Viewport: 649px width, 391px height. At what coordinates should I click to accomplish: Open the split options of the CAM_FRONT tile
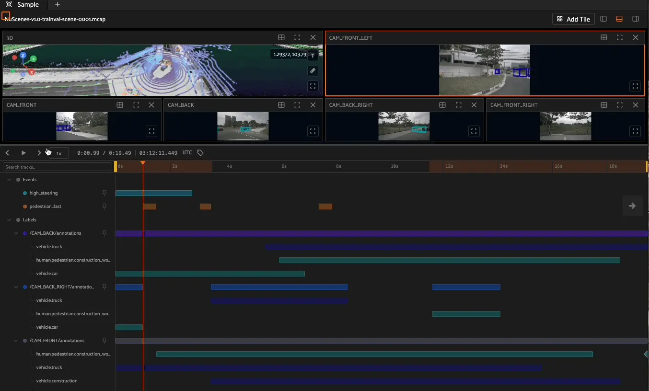coord(120,105)
